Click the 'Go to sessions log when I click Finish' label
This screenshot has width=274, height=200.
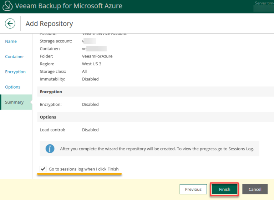tap(83, 169)
